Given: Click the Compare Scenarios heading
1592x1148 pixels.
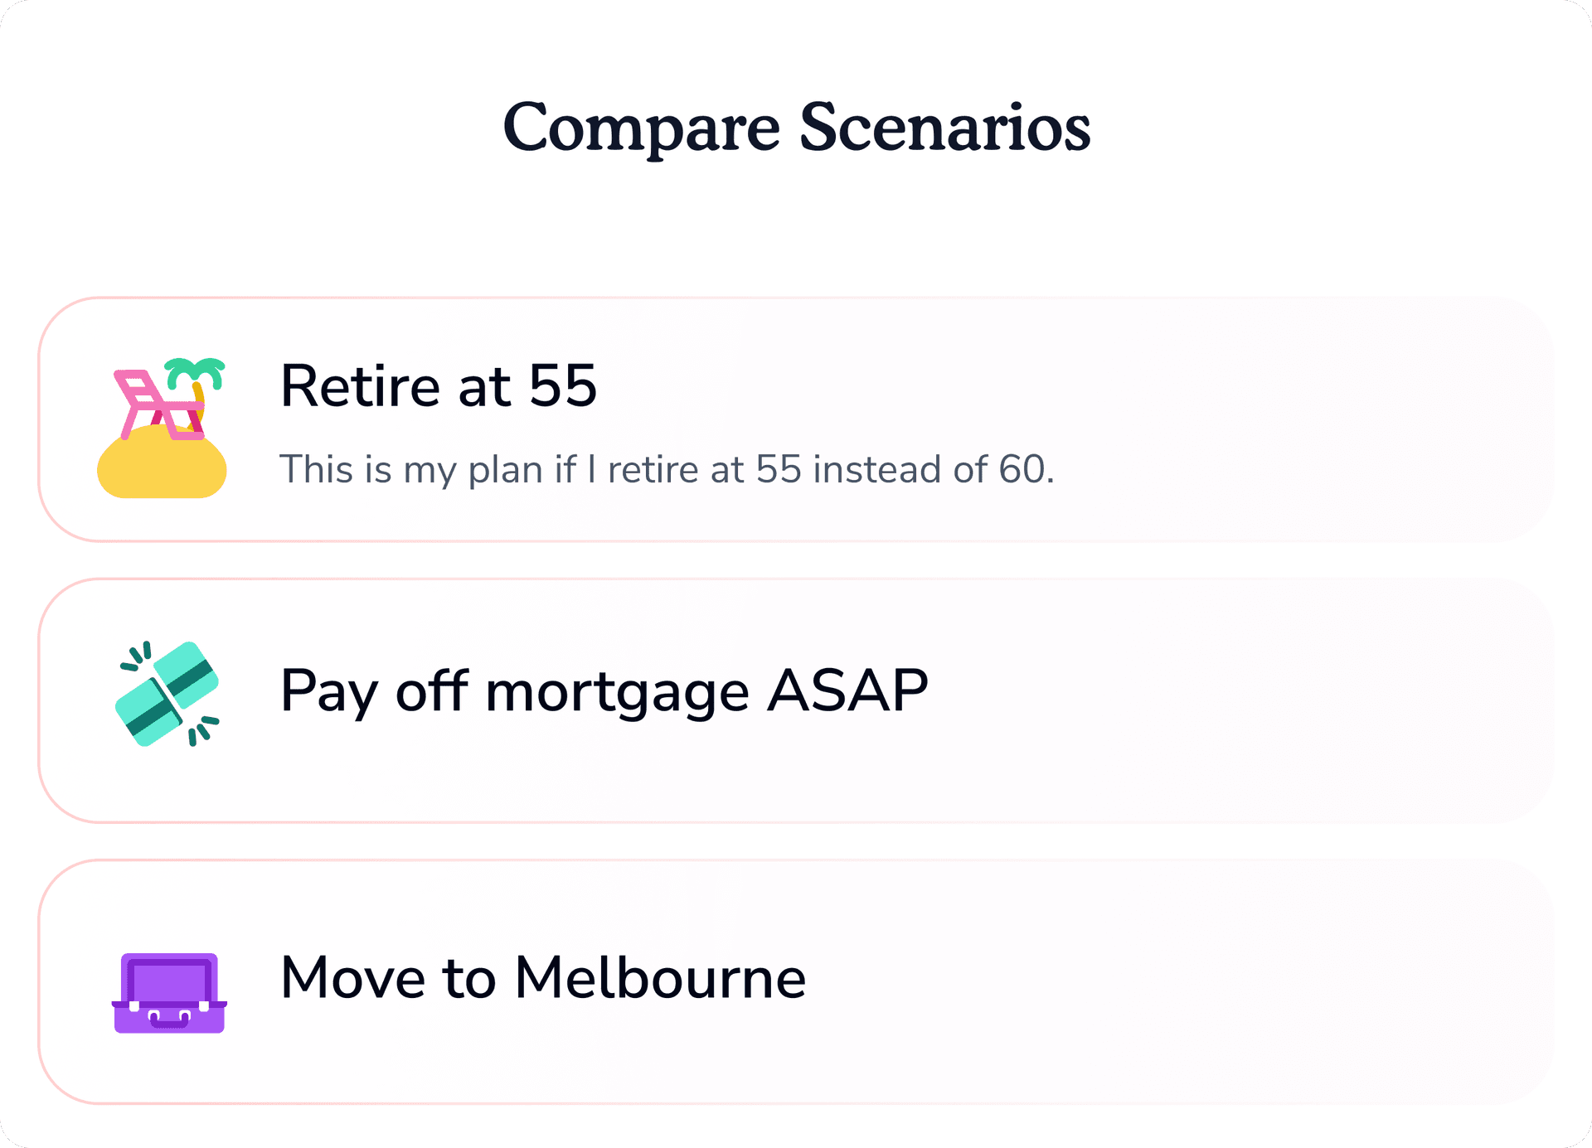Looking at the screenshot, I should pos(796,127).
